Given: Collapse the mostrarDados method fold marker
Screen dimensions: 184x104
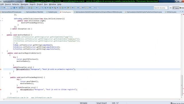Looking at the screenshot, I should point(2,35).
